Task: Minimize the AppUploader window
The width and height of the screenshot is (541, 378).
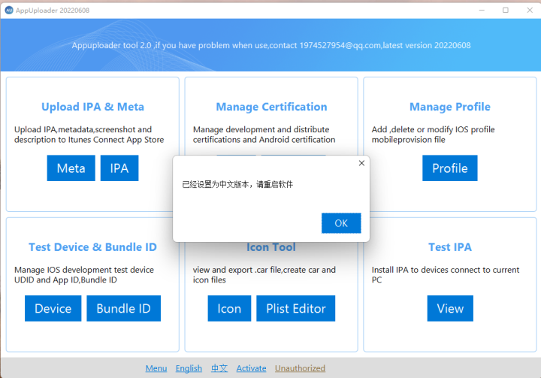Action: click(x=482, y=10)
